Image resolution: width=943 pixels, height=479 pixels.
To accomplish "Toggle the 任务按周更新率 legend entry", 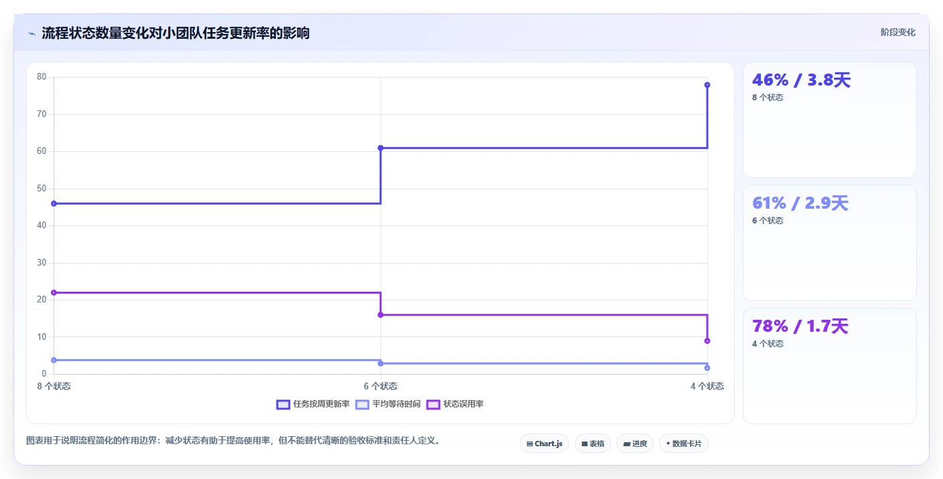I will tap(313, 404).
